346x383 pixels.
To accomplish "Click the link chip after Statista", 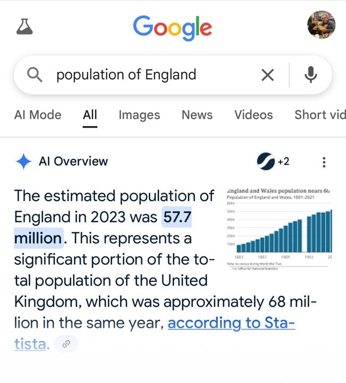I will pyautogui.click(x=66, y=344).
